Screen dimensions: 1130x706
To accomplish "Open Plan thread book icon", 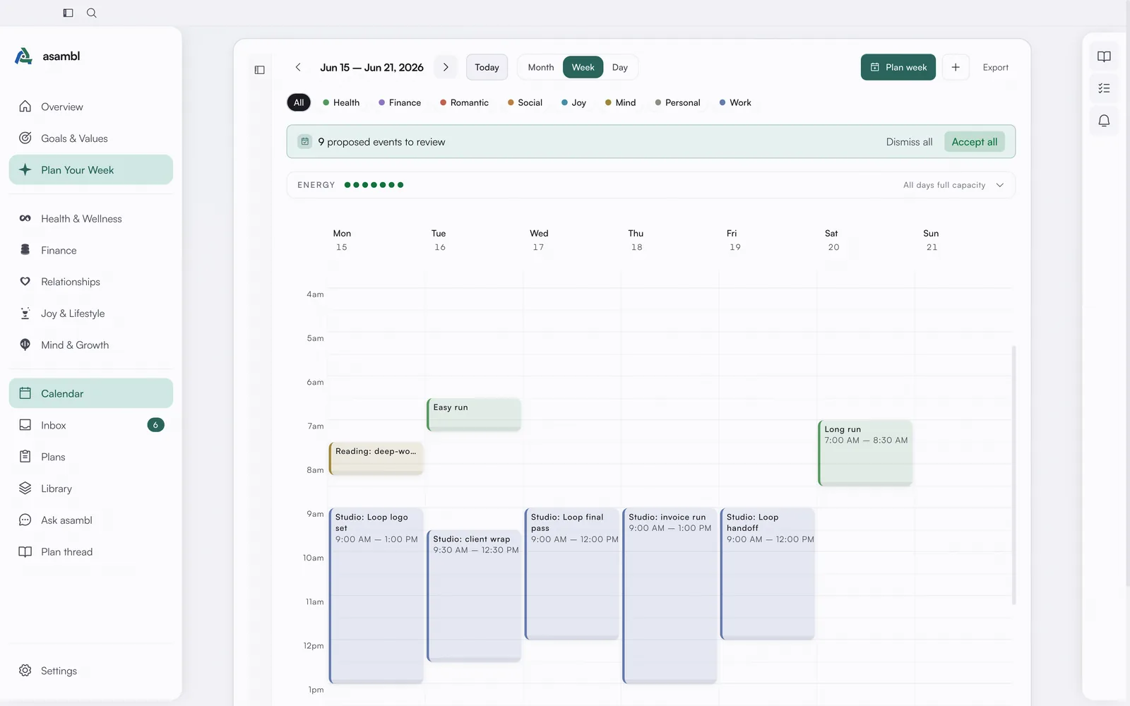I will coord(25,552).
